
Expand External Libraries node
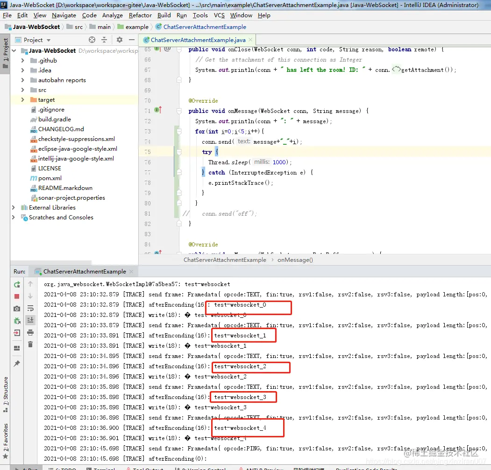click(14, 208)
